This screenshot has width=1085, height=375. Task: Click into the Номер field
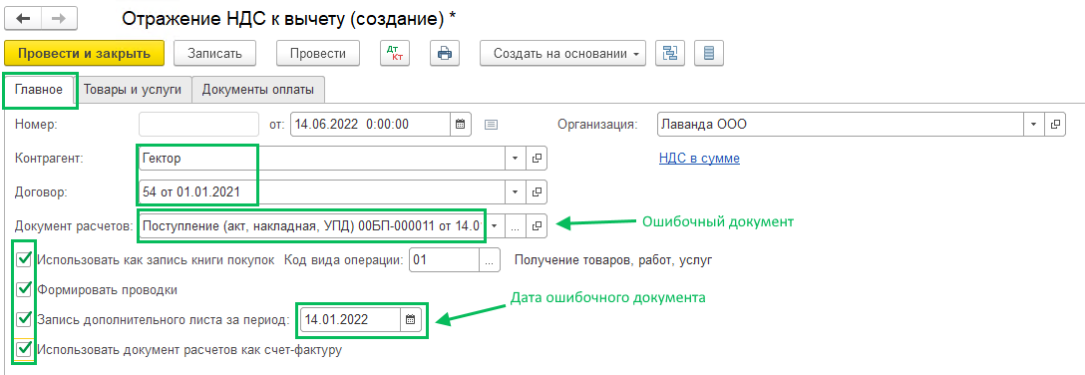click(198, 125)
